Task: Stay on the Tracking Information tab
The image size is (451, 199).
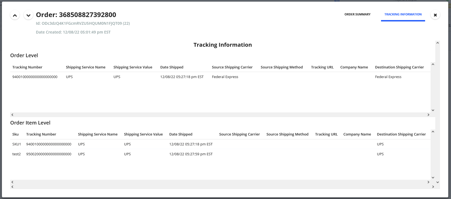Action: [403, 14]
